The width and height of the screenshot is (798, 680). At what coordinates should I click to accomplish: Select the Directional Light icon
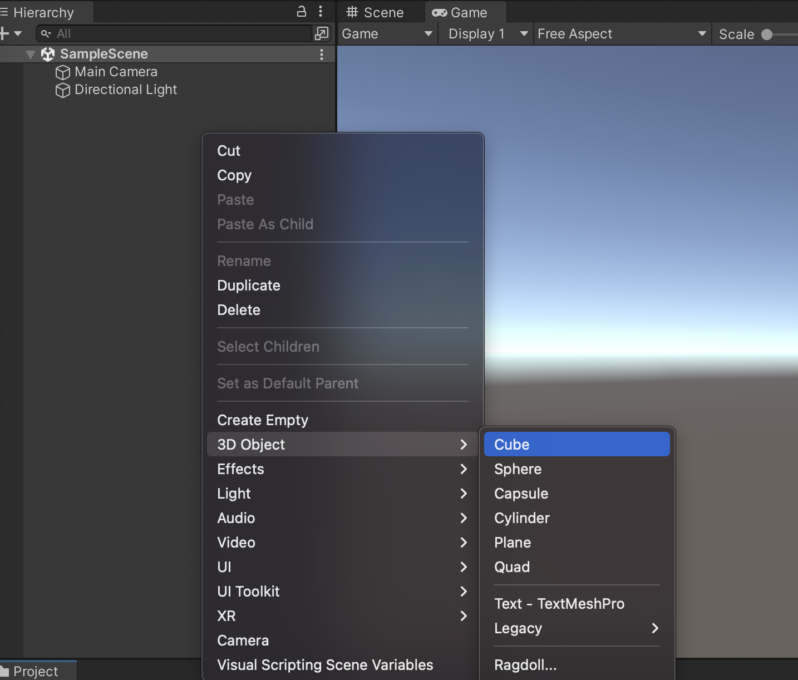pyautogui.click(x=62, y=90)
